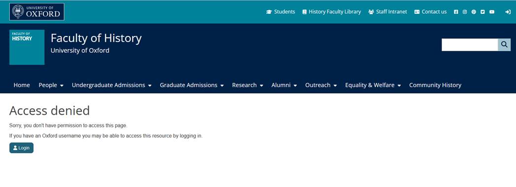Open the Instagram social icon
The image size is (516, 187).
465,12
